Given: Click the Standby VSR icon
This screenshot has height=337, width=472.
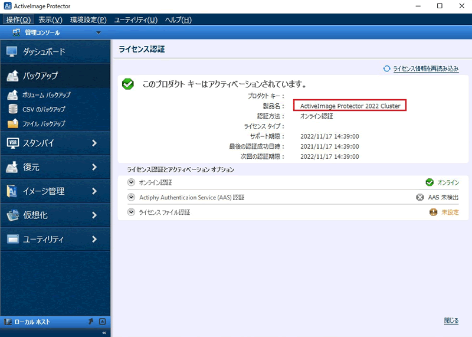Looking at the screenshot, I should pos(12,143).
